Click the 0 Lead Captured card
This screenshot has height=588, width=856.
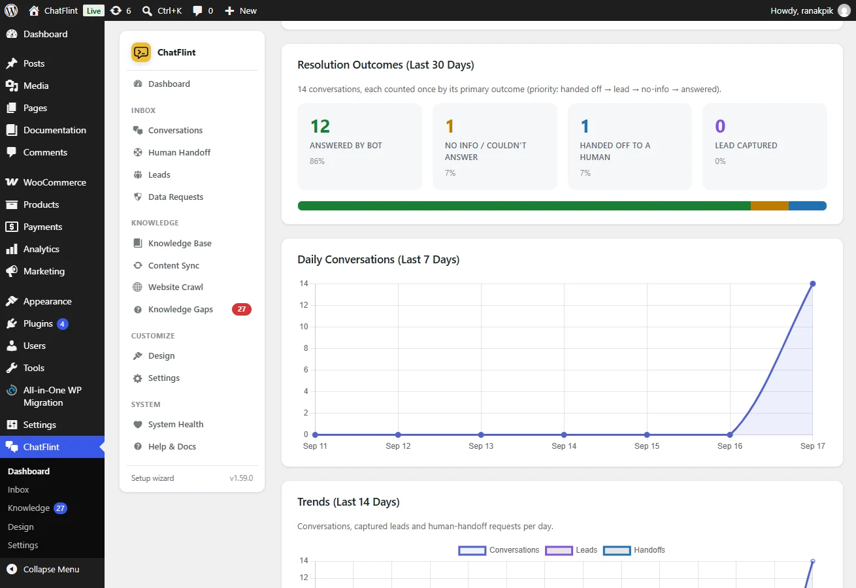765,146
